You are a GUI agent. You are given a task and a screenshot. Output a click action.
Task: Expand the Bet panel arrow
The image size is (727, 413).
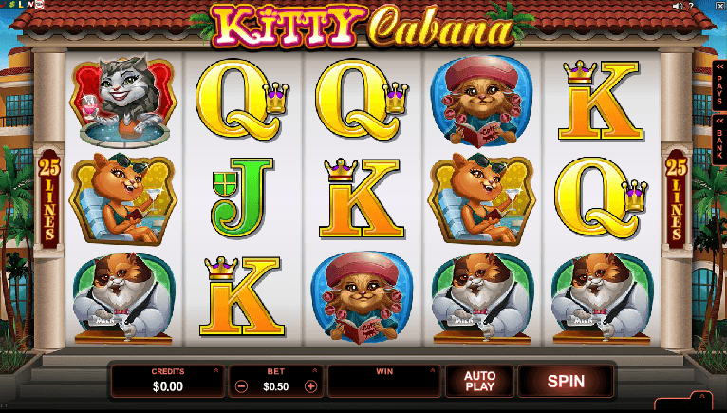[x=315, y=370]
